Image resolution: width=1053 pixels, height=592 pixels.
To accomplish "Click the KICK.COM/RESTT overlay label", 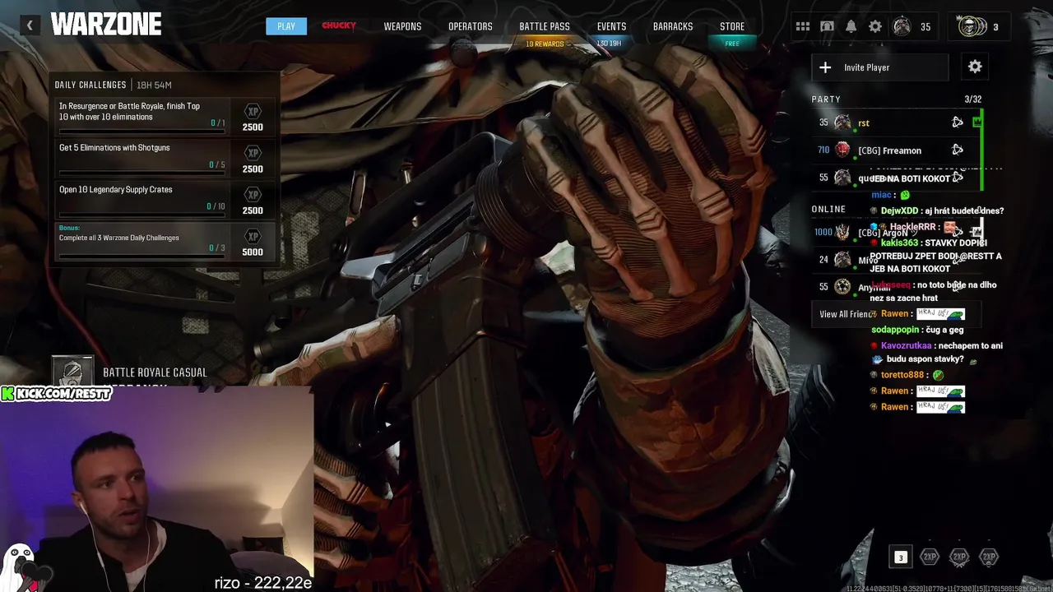I will pyautogui.click(x=56, y=394).
